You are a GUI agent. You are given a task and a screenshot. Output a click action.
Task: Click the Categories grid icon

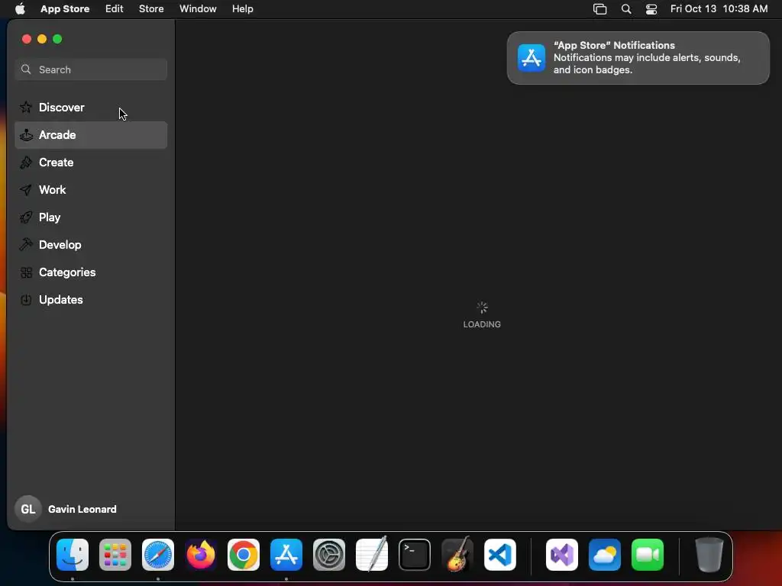pos(26,272)
